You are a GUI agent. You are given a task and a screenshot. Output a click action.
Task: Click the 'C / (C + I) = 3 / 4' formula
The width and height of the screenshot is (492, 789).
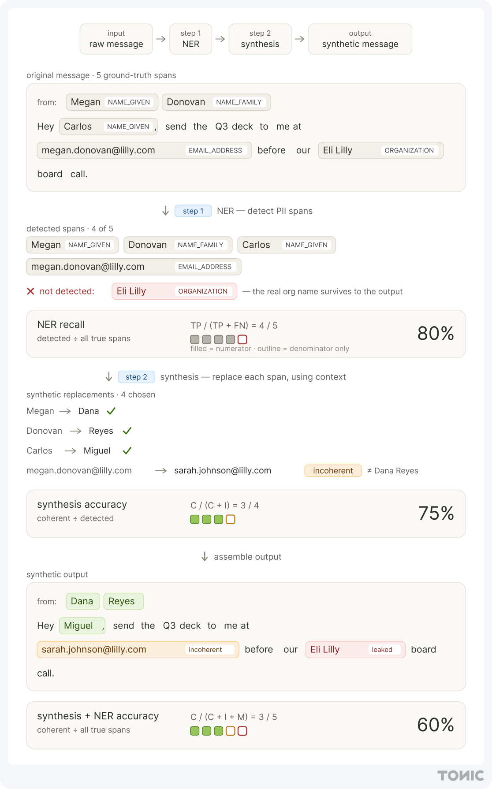click(x=225, y=505)
